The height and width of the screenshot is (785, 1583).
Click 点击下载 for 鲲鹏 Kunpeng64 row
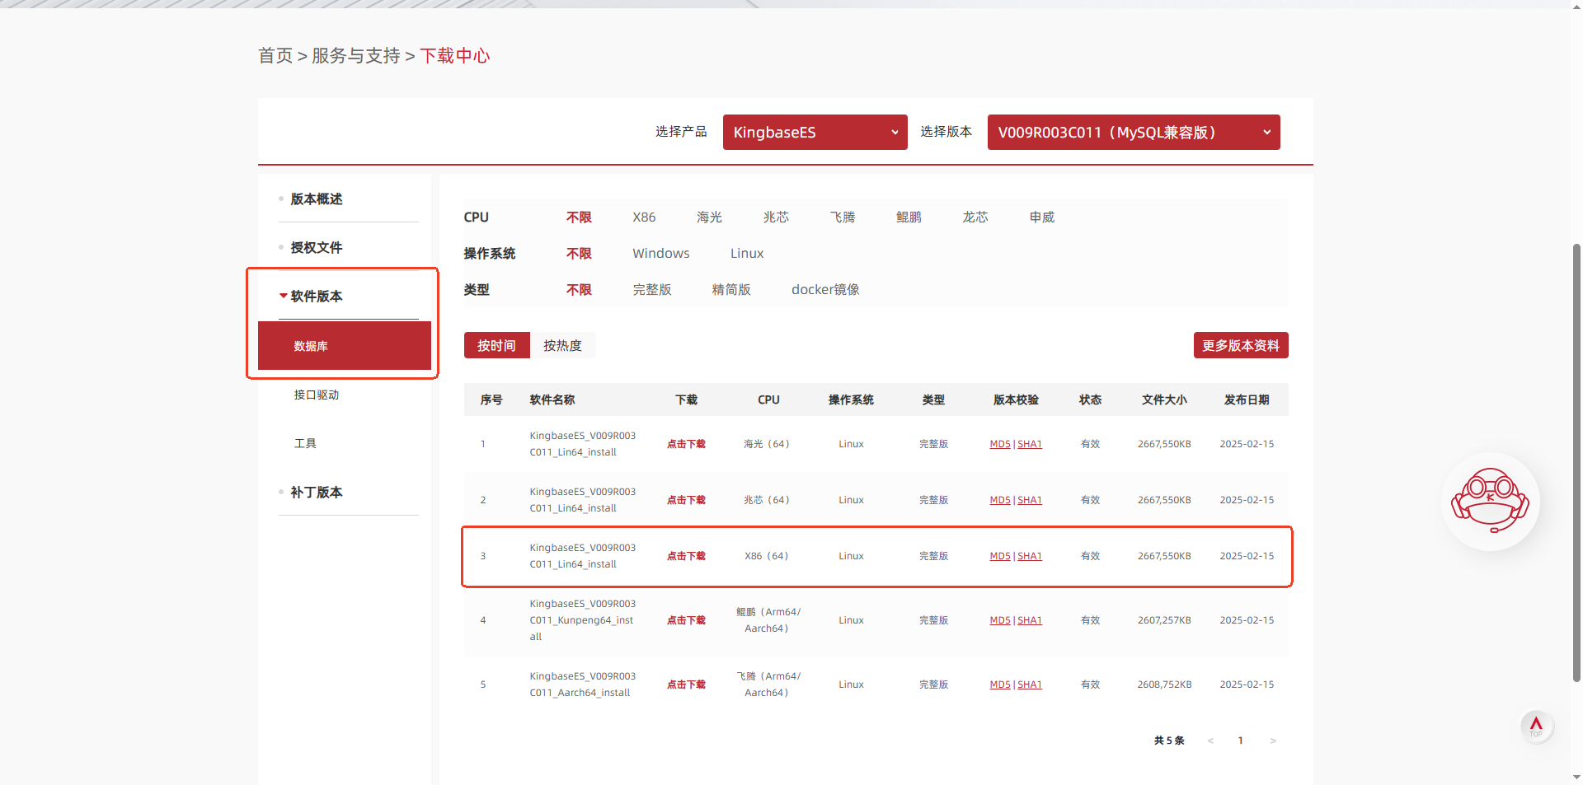pos(686,620)
